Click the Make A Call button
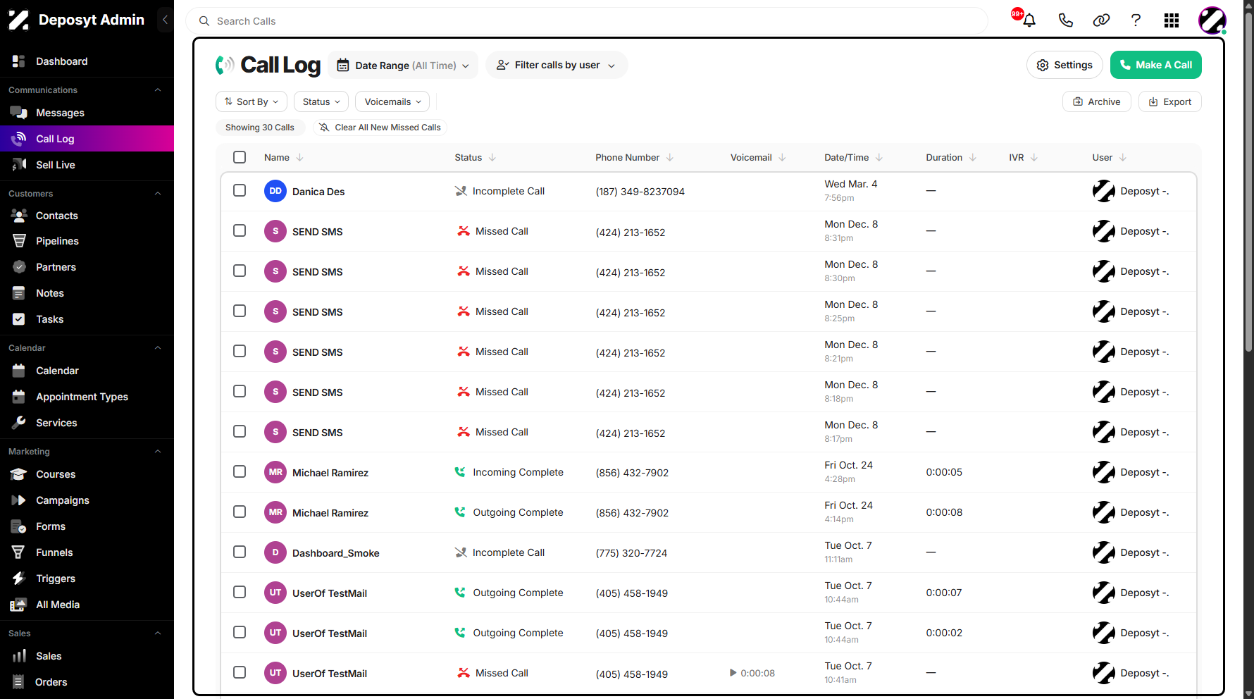 (x=1156, y=65)
